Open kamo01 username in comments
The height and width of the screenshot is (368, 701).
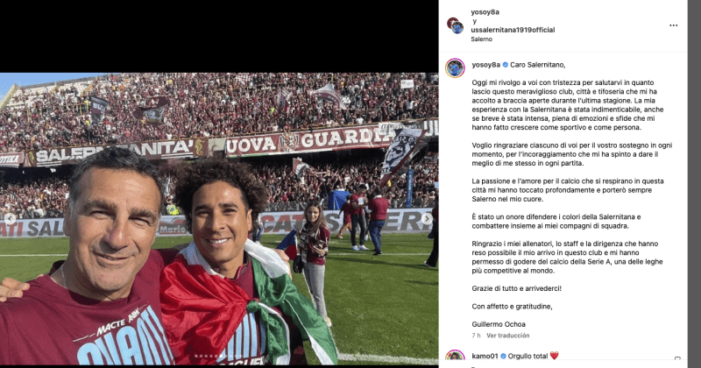tap(485, 356)
